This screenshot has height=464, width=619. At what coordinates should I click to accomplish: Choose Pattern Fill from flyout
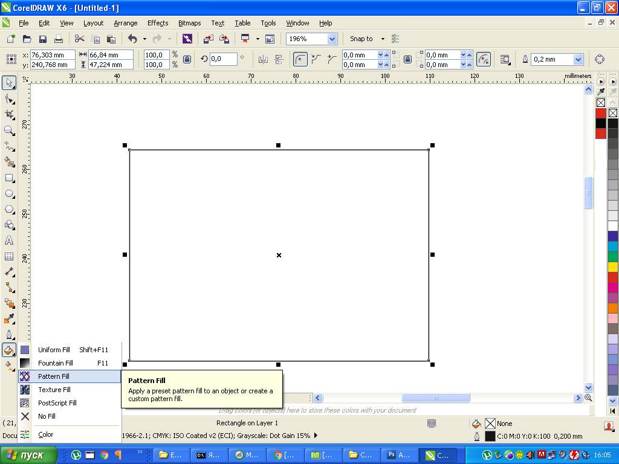click(70, 376)
